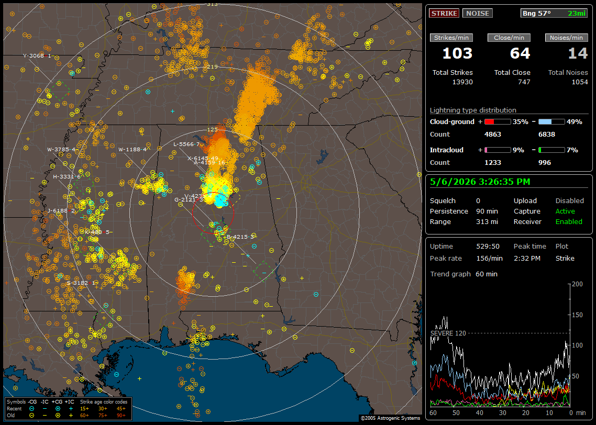Click the negative intracloud green bar
Viewport: 596px width, 425px height.
[x=551, y=150]
